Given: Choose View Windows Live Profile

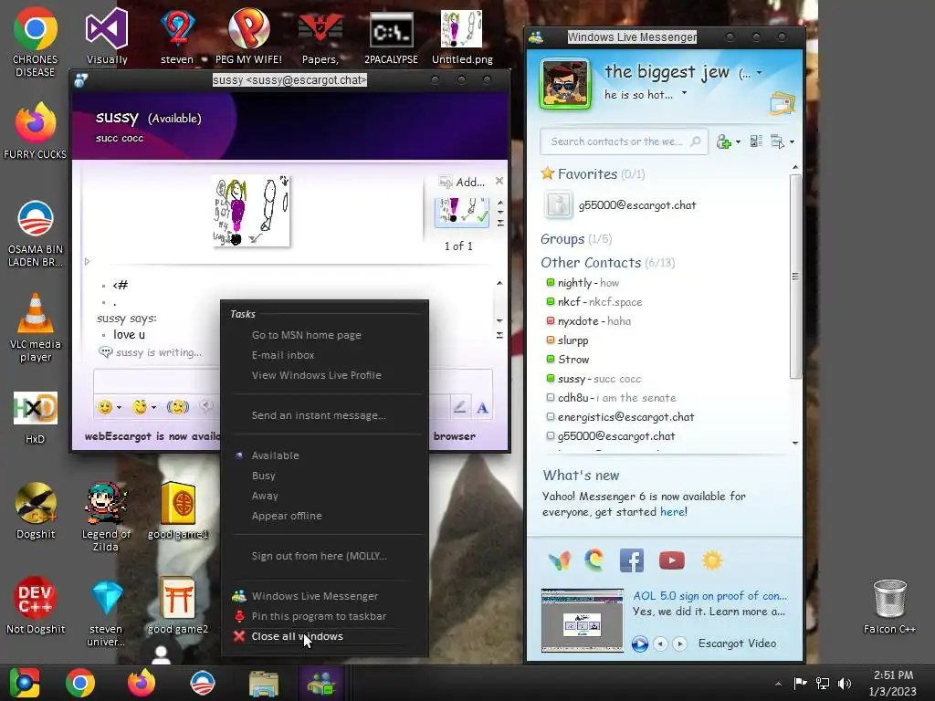Looking at the screenshot, I should pos(316,375).
